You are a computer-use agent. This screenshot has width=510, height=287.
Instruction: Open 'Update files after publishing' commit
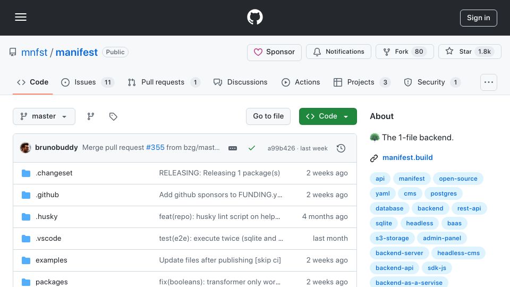tap(220, 260)
